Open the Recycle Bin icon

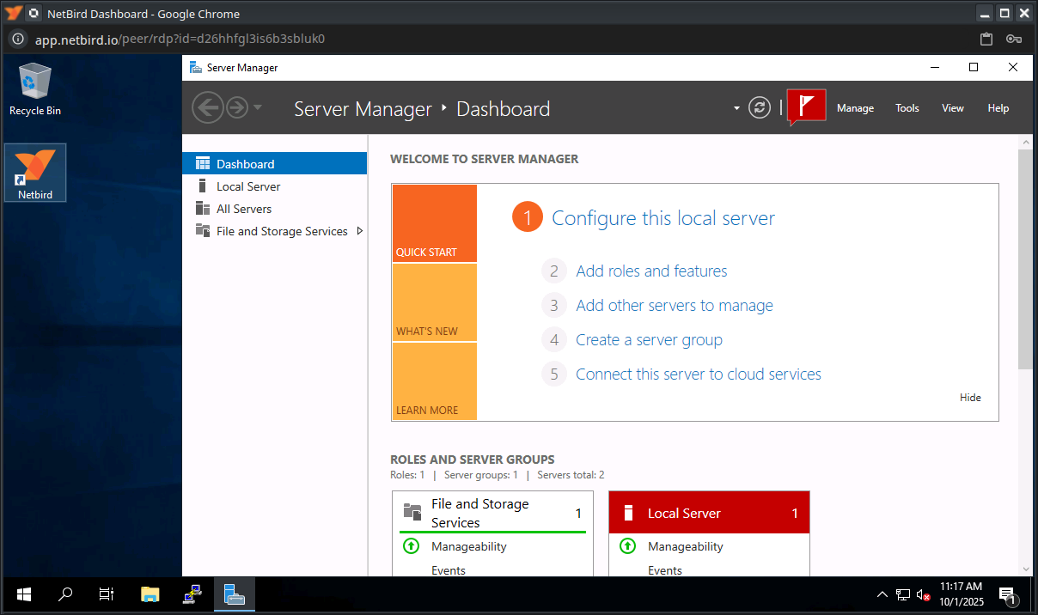[35, 89]
